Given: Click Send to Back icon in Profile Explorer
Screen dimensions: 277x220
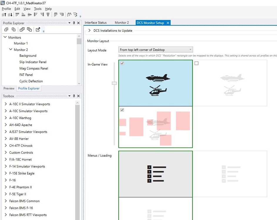Looking at the screenshot, I should pyautogui.click(x=29, y=29).
